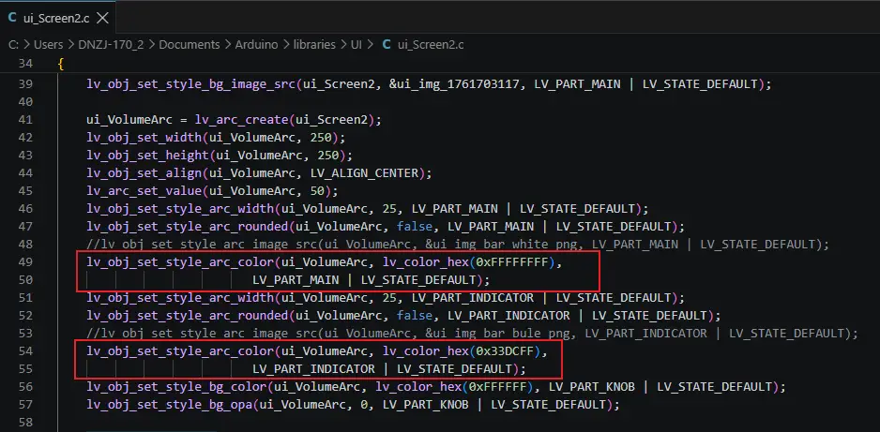Screen dimensions: 880x432
Task: Click lv_arc_set_value on line 45
Action: click(144, 190)
